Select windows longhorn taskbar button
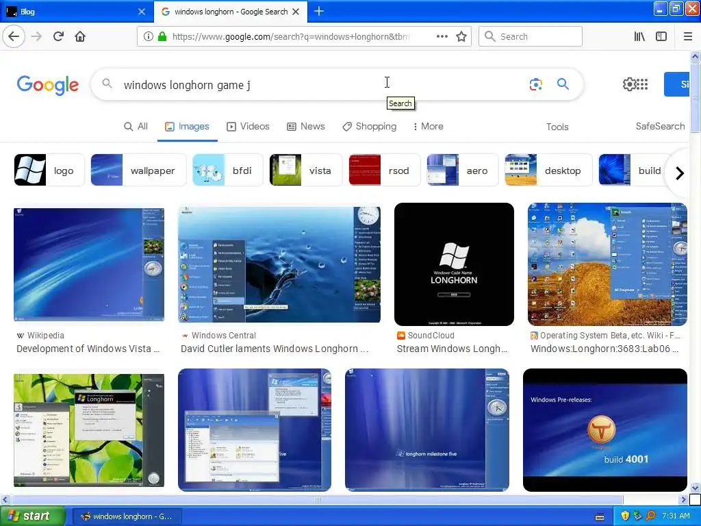 127,516
